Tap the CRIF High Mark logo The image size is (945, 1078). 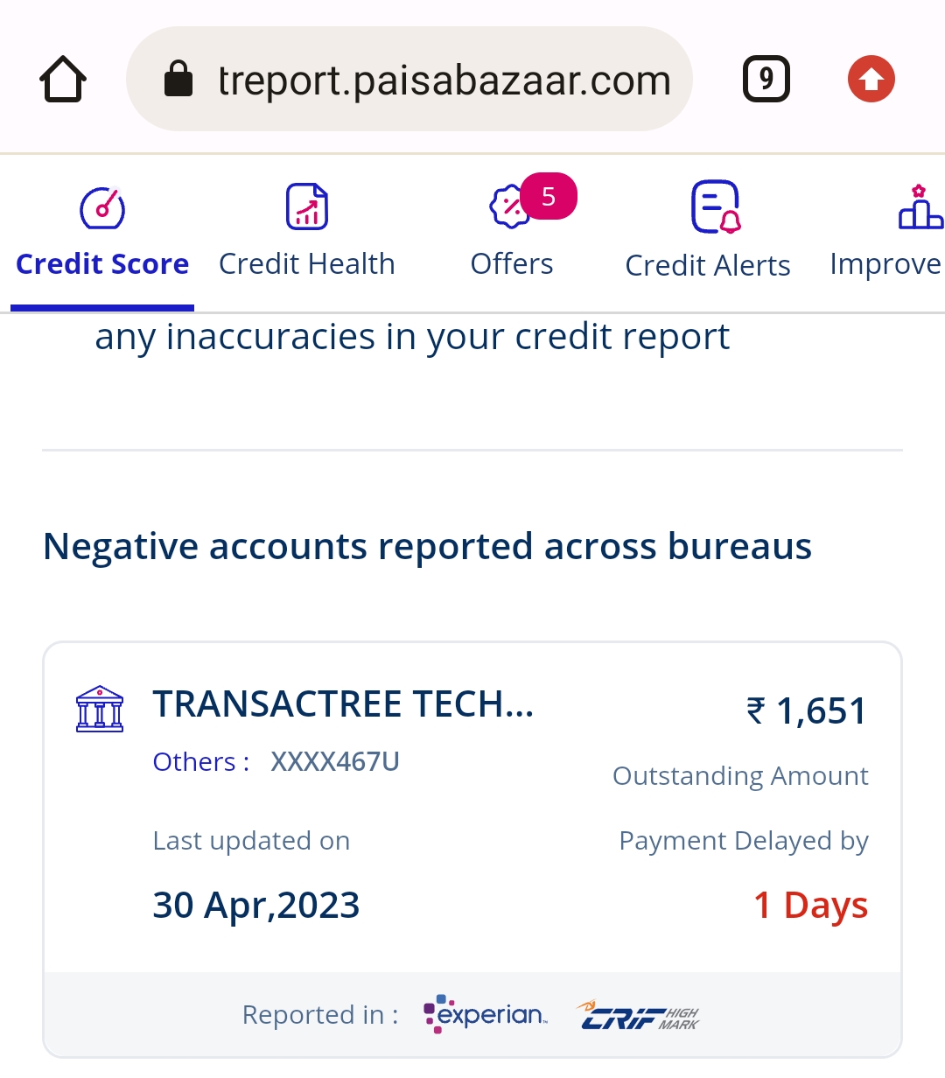coord(638,1016)
